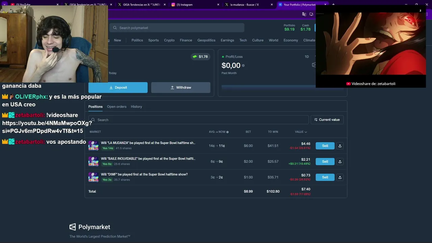
Task: Open the Earnings category
Action: coord(227,40)
